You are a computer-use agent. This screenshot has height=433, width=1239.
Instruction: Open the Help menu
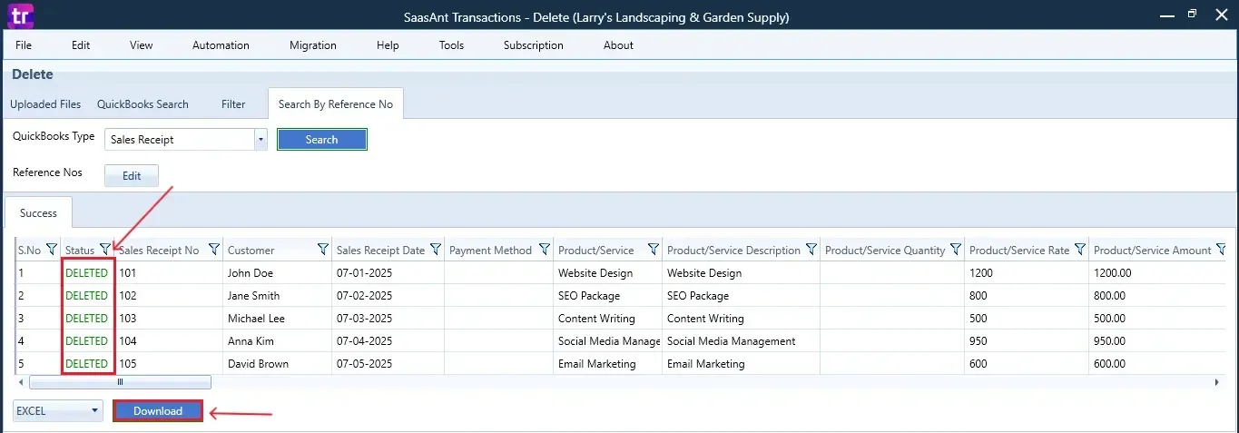click(x=388, y=45)
